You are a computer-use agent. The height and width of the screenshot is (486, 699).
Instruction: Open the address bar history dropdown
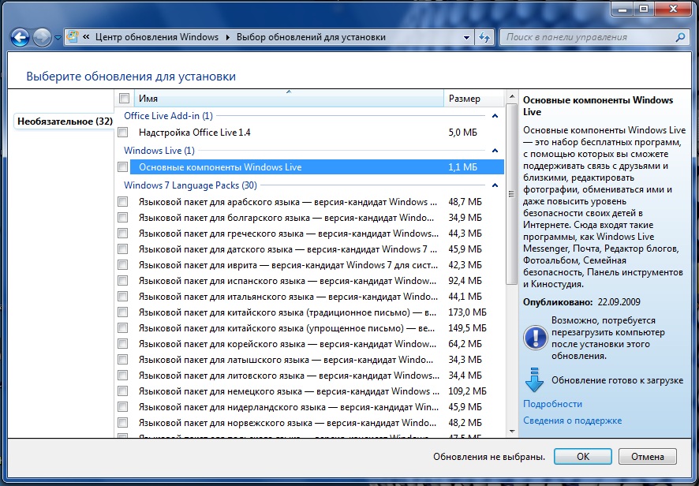(466, 37)
